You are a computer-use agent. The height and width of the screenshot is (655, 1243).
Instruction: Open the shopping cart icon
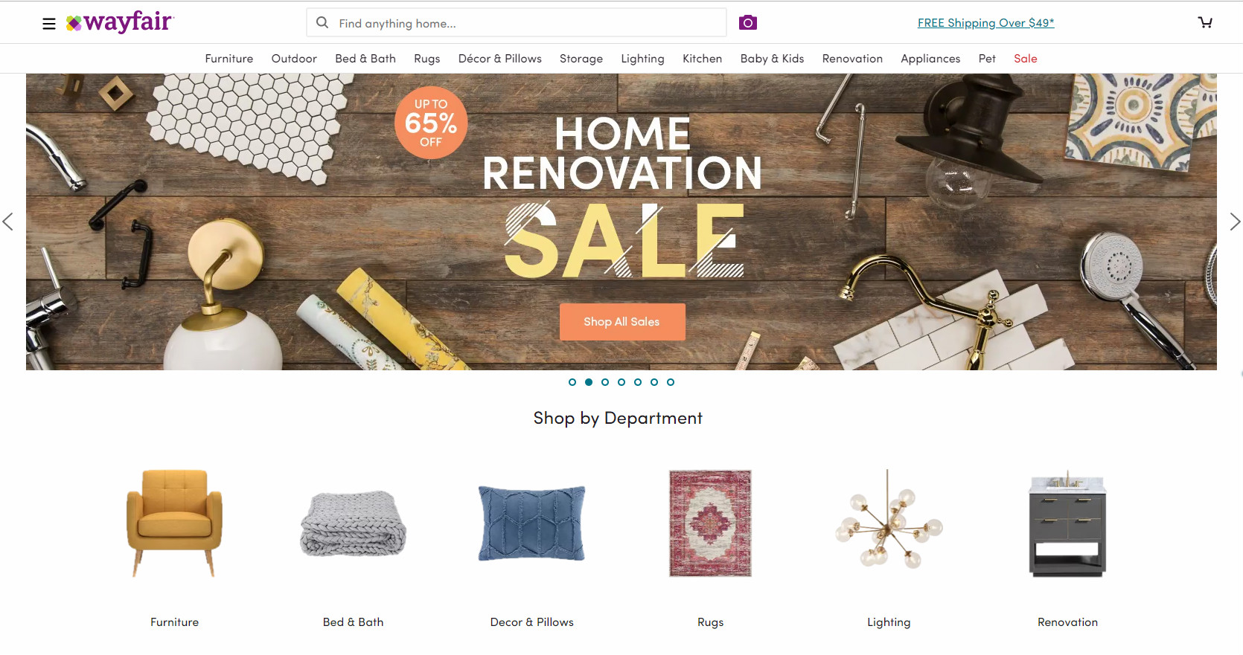click(x=1205, y=22)
